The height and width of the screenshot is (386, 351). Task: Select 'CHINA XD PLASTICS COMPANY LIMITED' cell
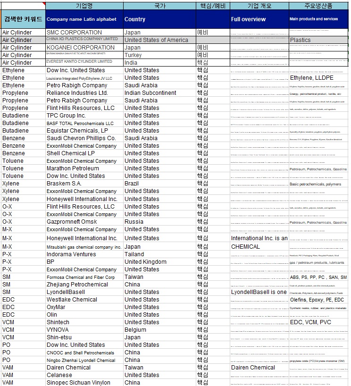[x=84, y=40]
